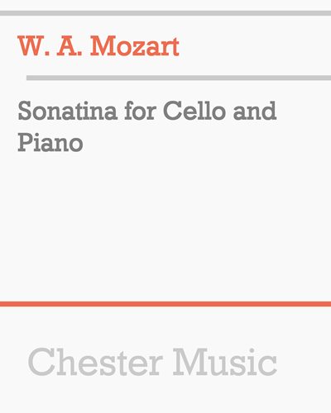Screen dimensions: 331x413
Task: Click the word for in the title
Action: 141,111
